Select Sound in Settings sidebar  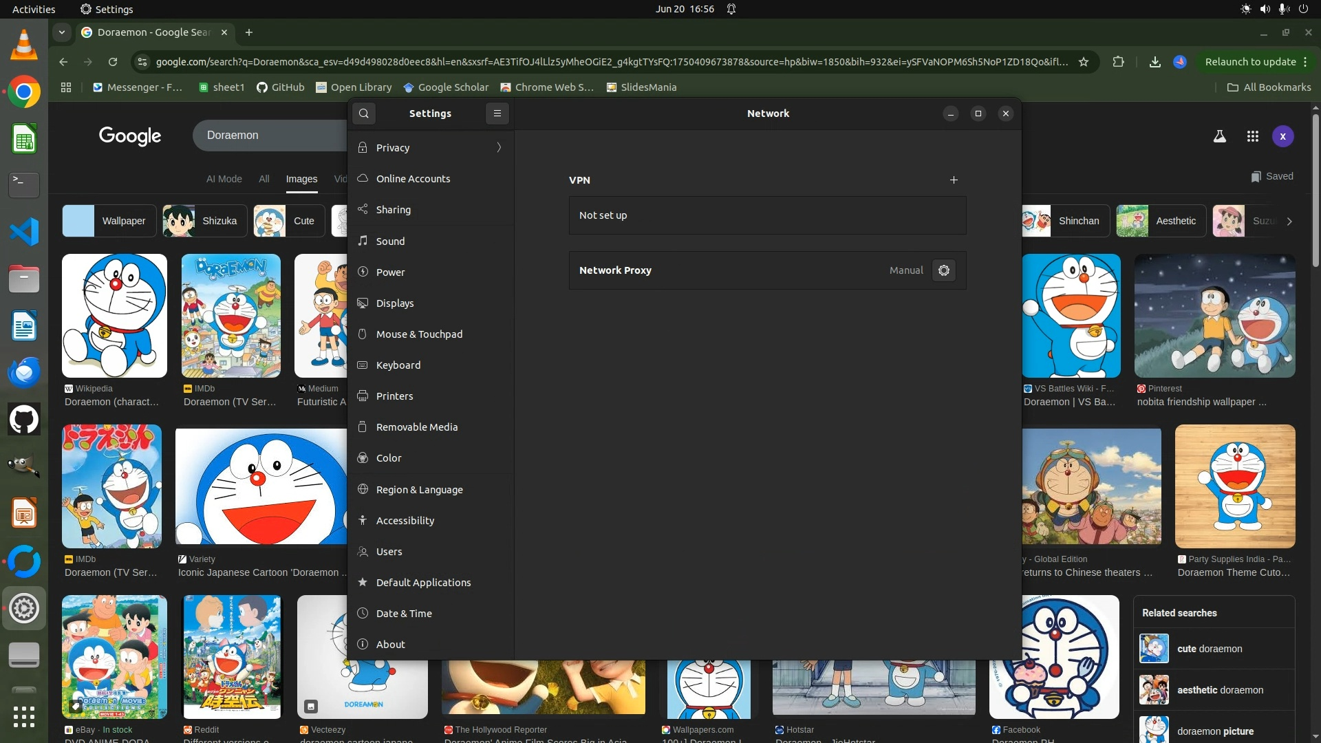pyautogui.click(x=390, y=241)
